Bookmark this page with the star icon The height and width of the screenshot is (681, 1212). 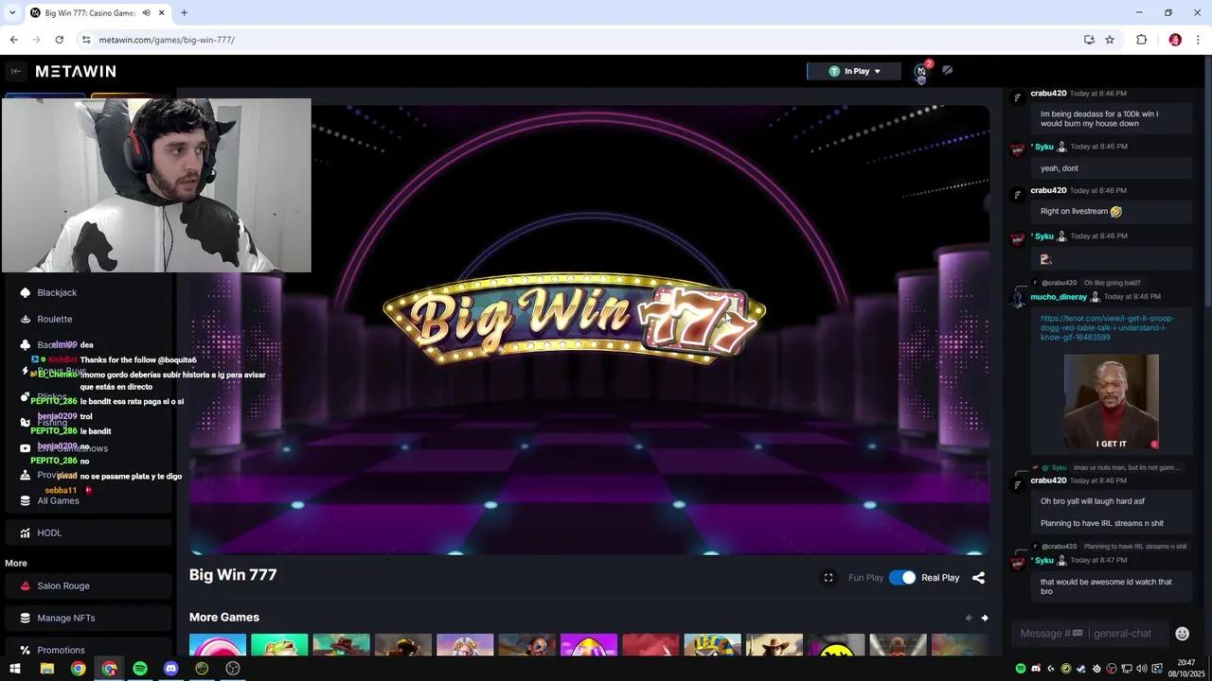point(1110,40)
